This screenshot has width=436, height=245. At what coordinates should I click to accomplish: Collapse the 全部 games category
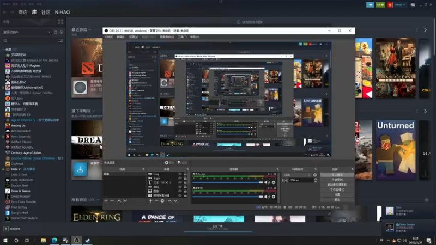click(3, 50)
